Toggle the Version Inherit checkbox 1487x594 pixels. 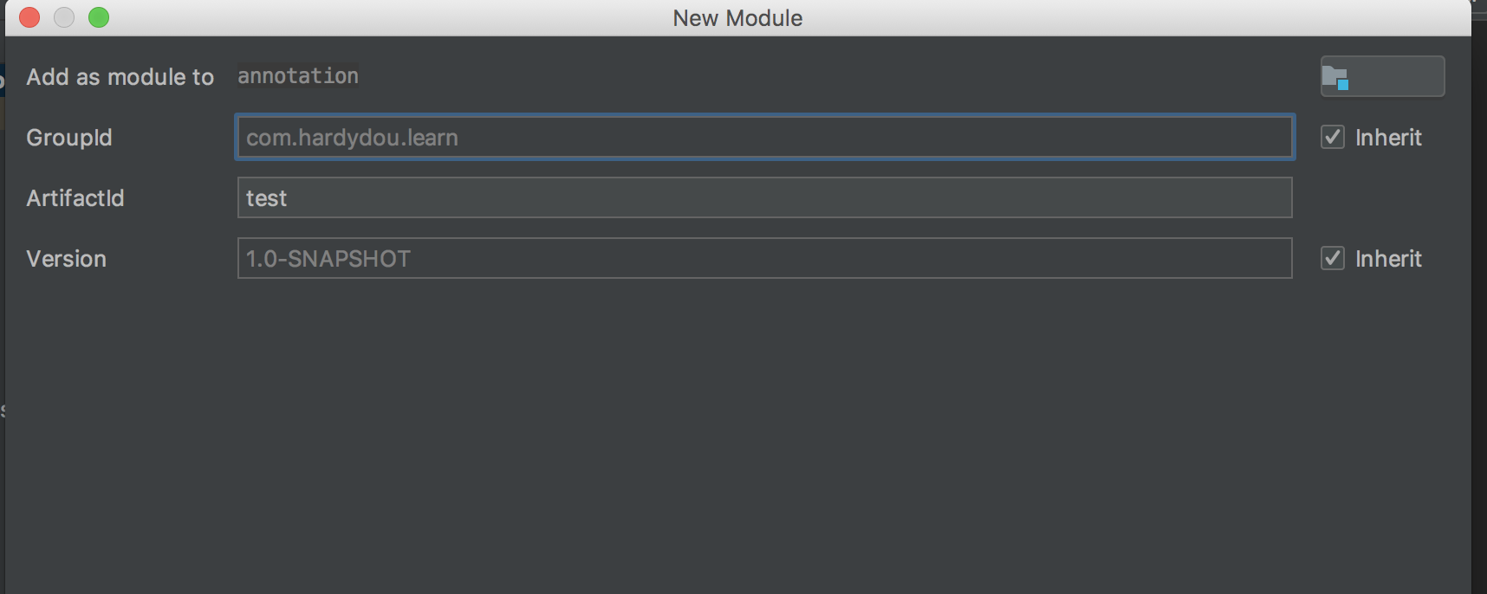click(1332, 258)
